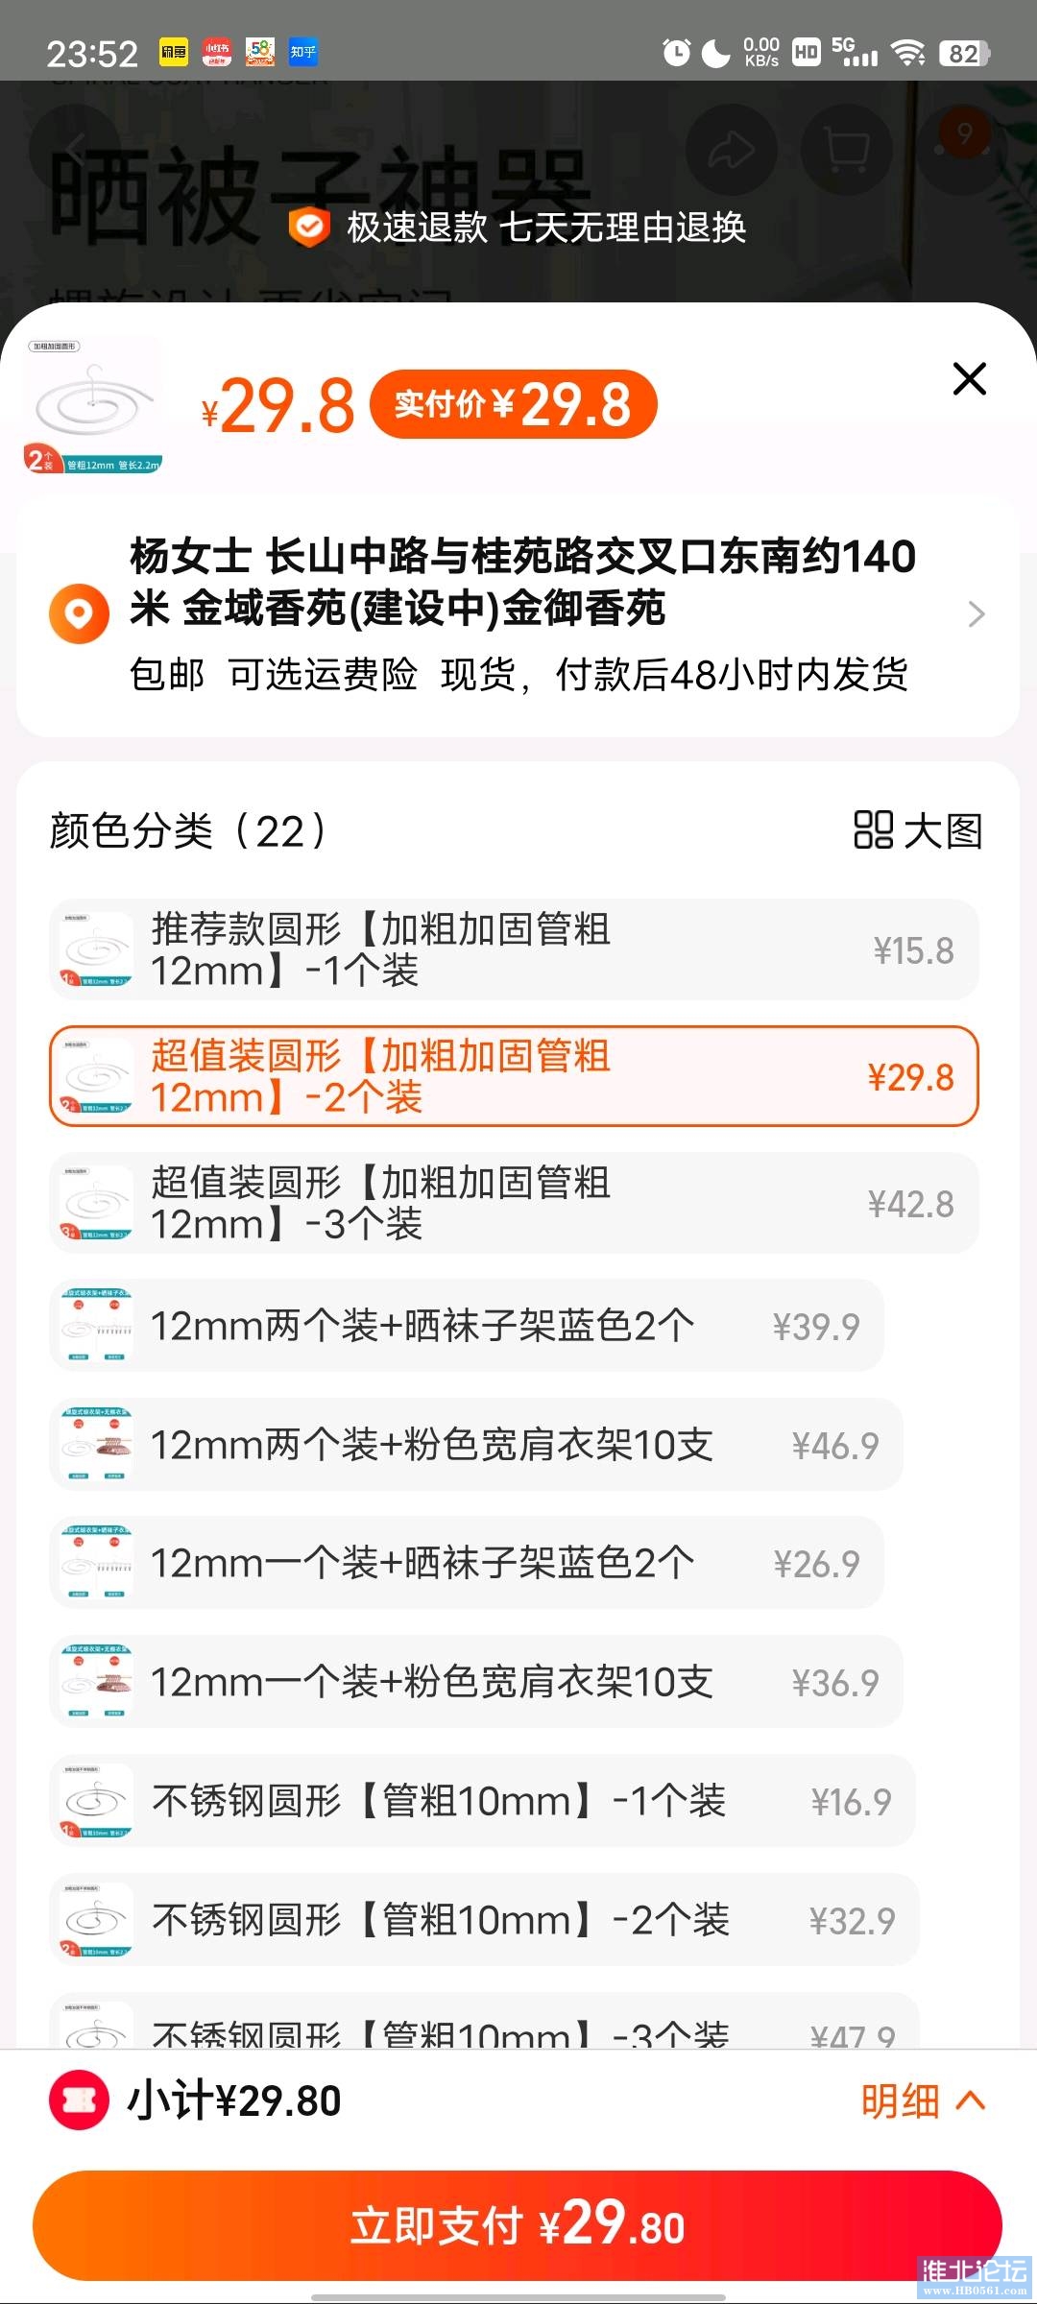
Task: Select 推荐款圆形 12mm -1个装 option
Action: [514, 949]
